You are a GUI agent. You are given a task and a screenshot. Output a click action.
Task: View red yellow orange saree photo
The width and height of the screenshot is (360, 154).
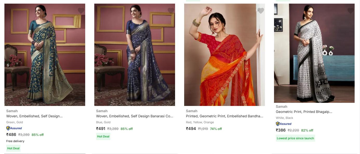(x=224, y=55)
